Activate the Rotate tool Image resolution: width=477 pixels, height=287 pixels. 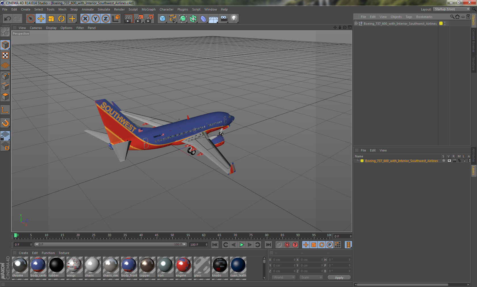pos(61,19)
